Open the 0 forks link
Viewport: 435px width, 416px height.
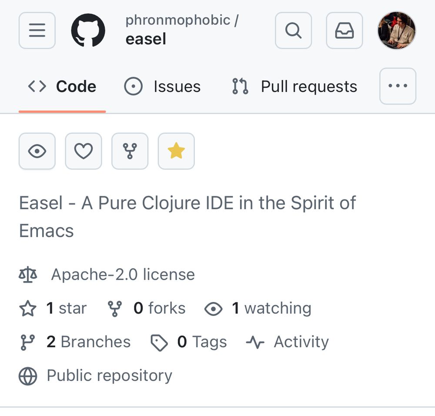click(x=160, y=308)
